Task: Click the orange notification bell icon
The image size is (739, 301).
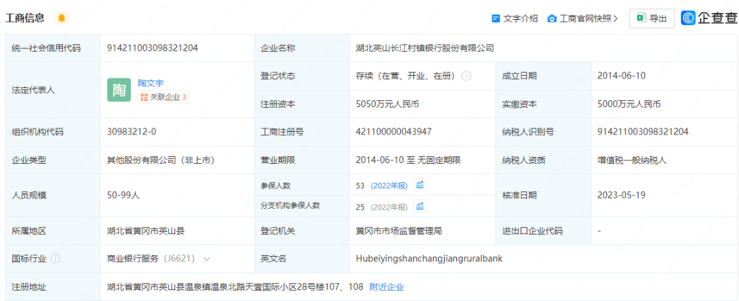Action: click(x=62, y=18)
